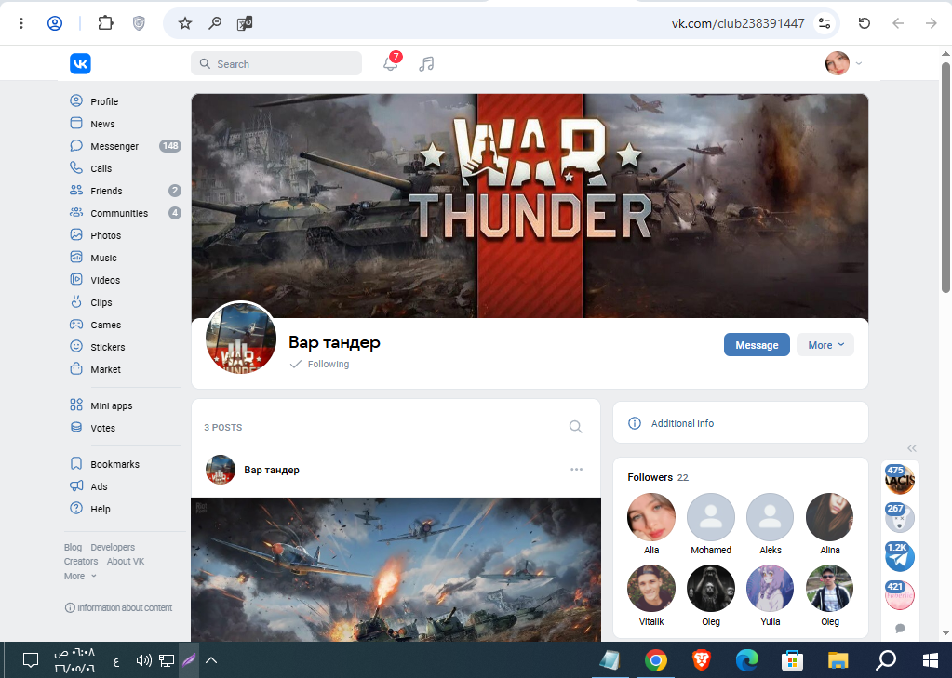
Task: Open the Communities menu item
Action: [x=125, y=213]
